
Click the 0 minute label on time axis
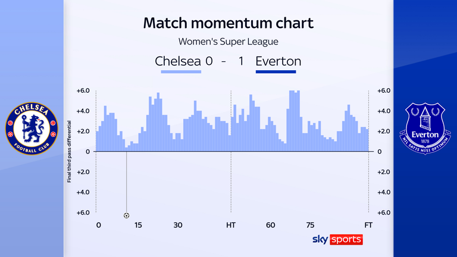point(99,225)
